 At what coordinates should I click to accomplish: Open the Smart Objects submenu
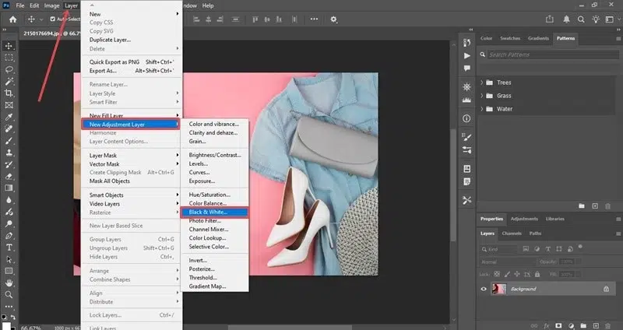[131, 195]
